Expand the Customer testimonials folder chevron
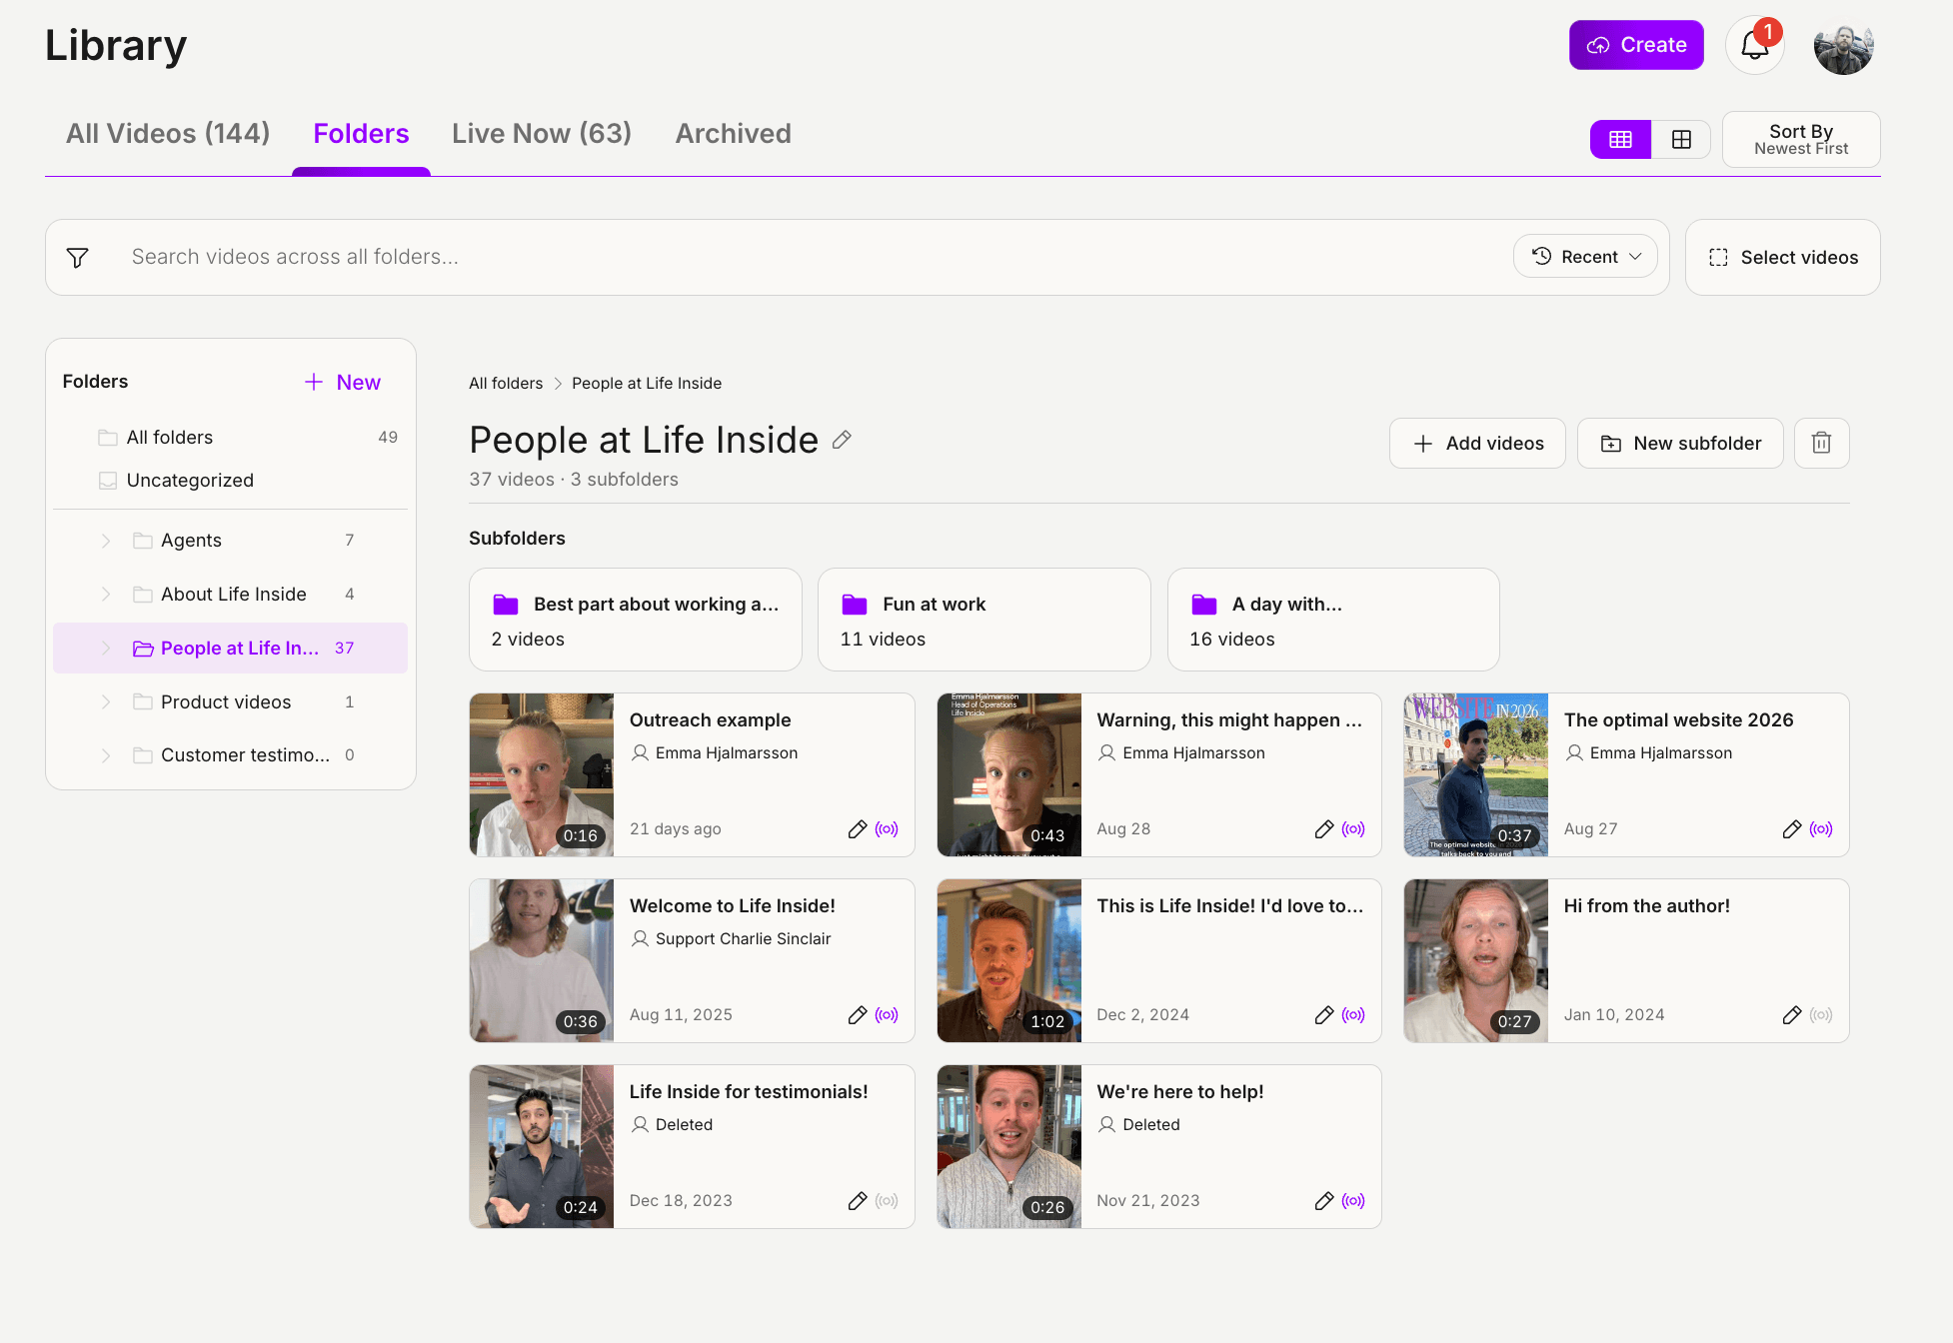The height and width of the screenshot is (1343, 1953). click(x=106, y=755)
